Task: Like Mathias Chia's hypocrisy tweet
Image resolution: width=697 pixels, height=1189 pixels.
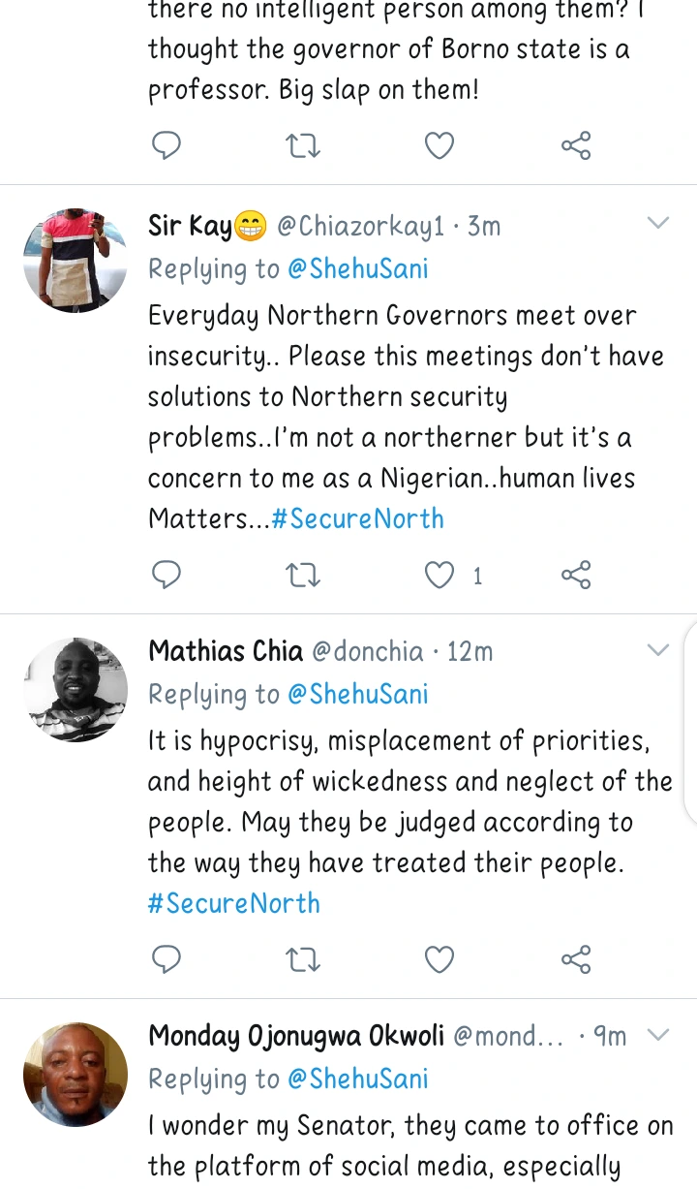Action: click(x=440, y=959)
